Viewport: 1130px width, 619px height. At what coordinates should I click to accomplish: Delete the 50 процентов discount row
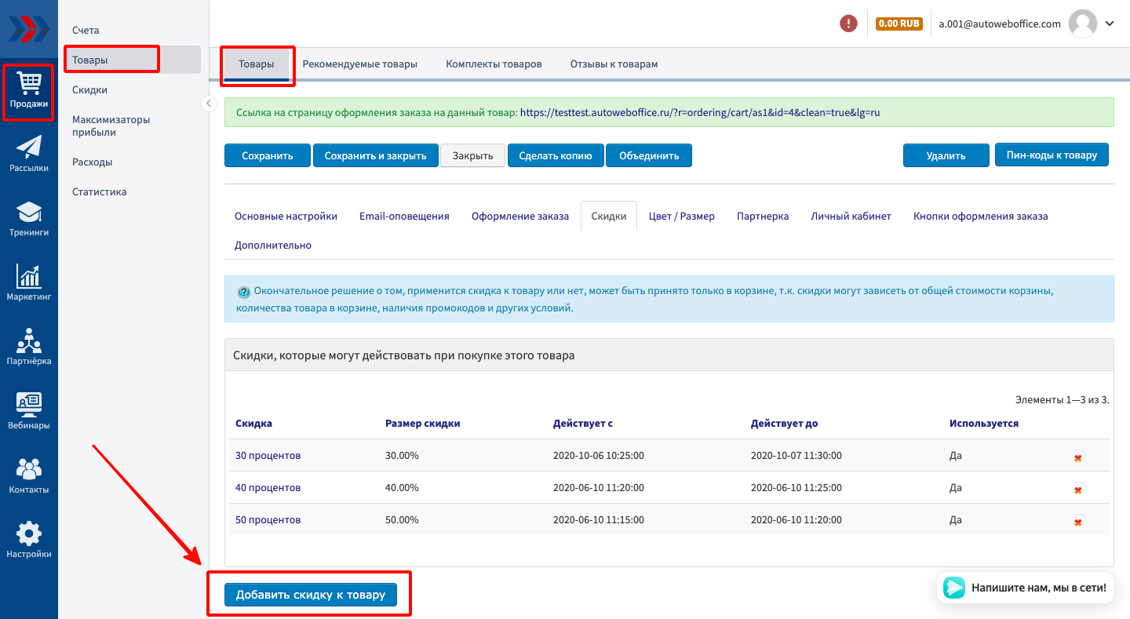point(1078,521)
